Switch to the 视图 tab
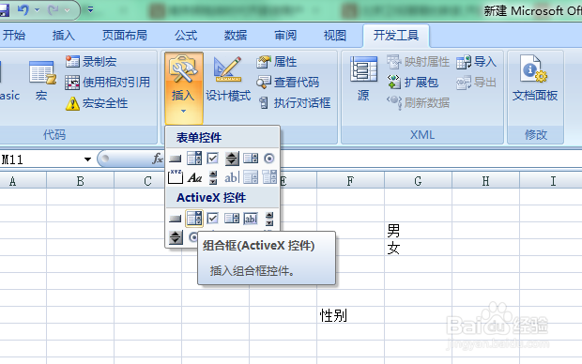The image size is (582, 364). click(x=335, y=36)
